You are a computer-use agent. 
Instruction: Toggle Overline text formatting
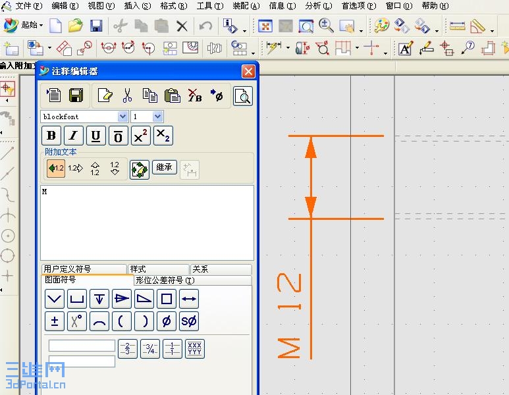[119, 136]
